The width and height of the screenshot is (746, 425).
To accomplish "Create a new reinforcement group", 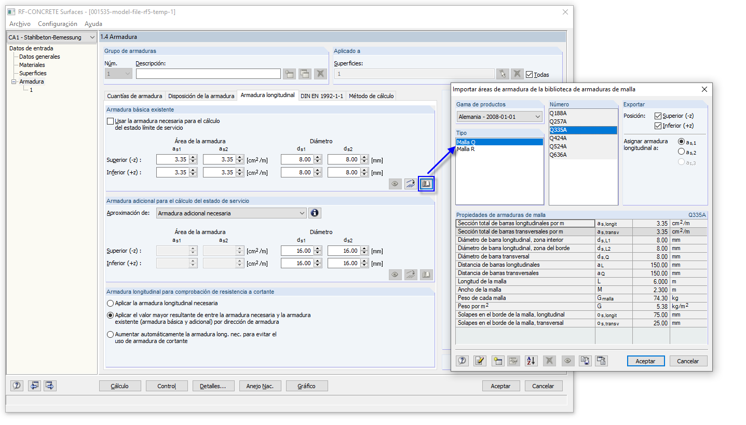I will click(x=289, y=74).
